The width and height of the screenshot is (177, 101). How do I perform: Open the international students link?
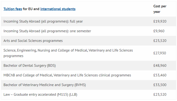coord(58,9)
